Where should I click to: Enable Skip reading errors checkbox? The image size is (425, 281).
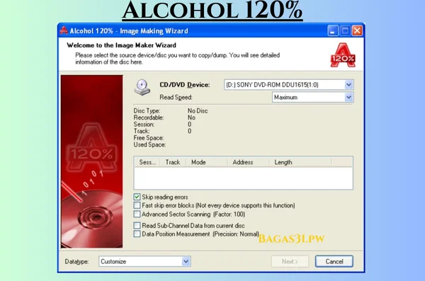click(x=137, y=197)
